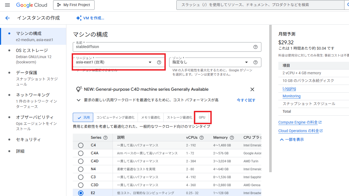
Task: Dismiss the C4D announcement banner
Action: tap(252, 89)
